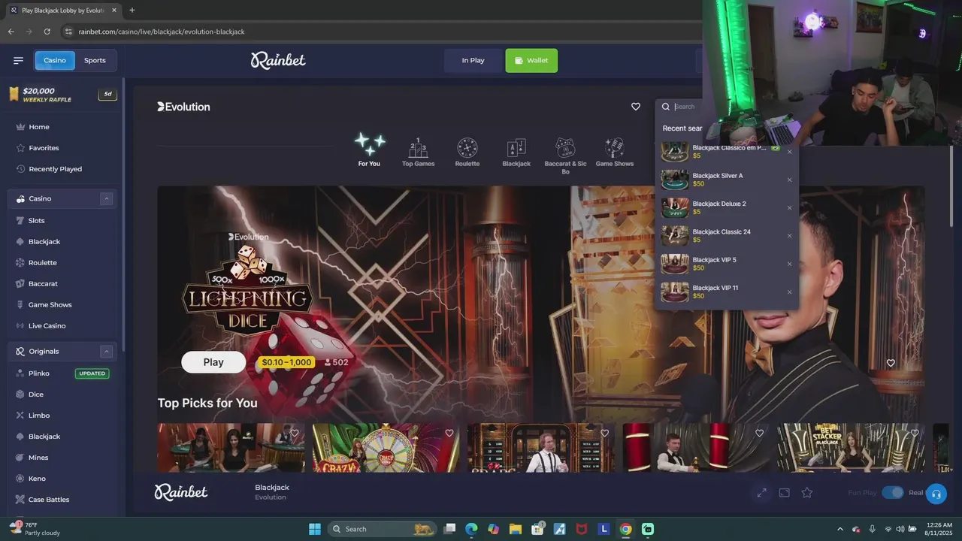Click the volume icon in the system tray
The height and width of the screenshot is (541, 962).
[900, 529]
